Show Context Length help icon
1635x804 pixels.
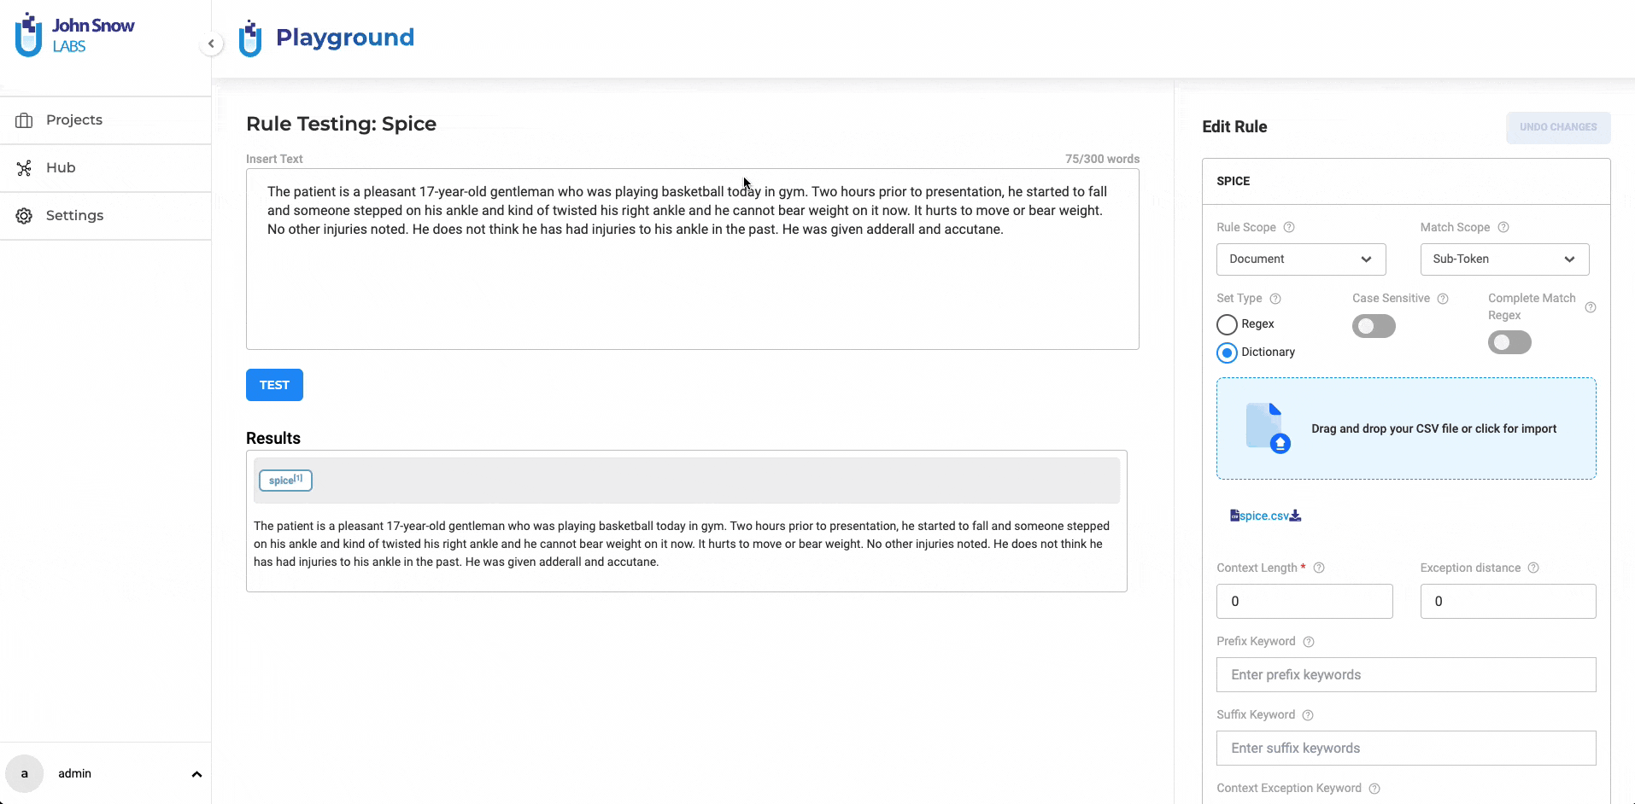coord(1319,568)
